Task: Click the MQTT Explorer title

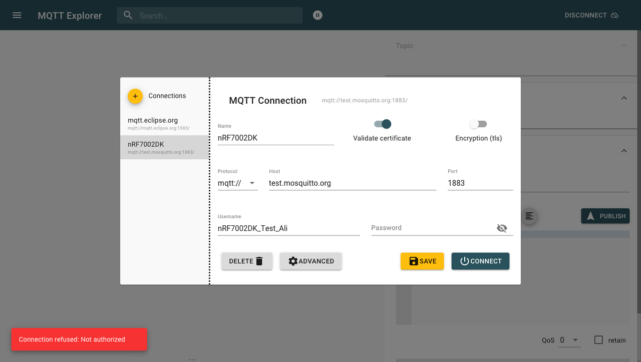Action: pyautogui.click(x=70, y=16)
